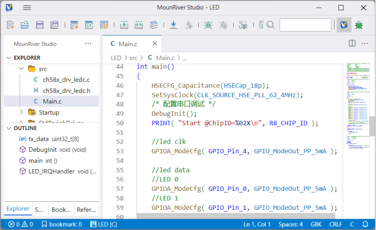Switch to the green bug debug perspective

click(359, 25)
